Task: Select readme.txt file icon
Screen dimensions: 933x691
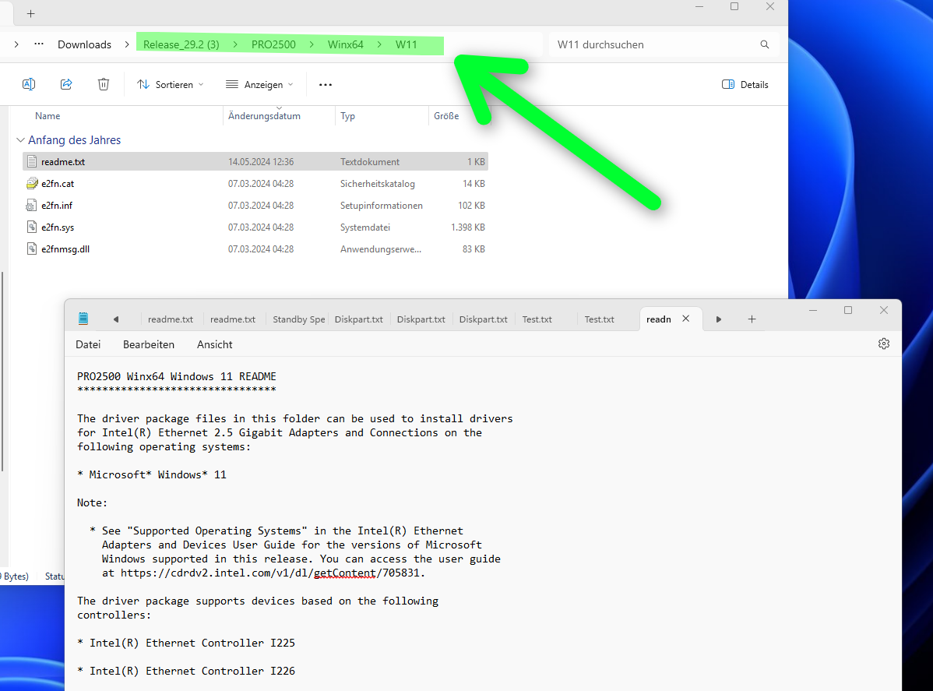Action: coord(32,162)
